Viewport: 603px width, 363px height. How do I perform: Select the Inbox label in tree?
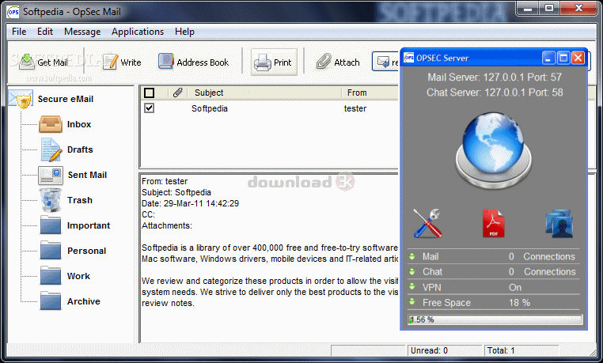coord(79,124)
